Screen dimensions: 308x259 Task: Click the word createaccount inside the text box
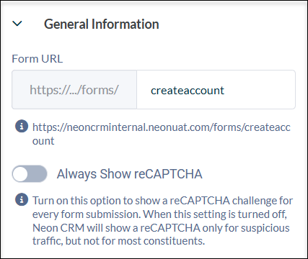click(x=188, y=91)
